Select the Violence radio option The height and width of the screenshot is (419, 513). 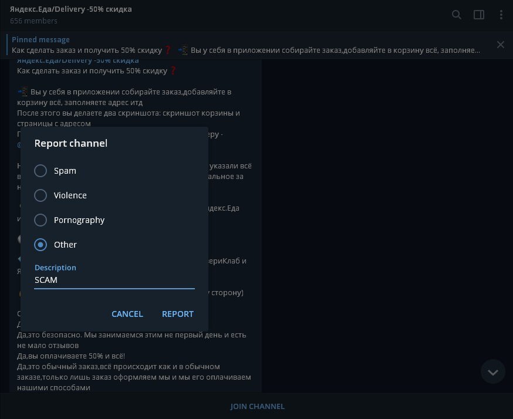point(60,195)
